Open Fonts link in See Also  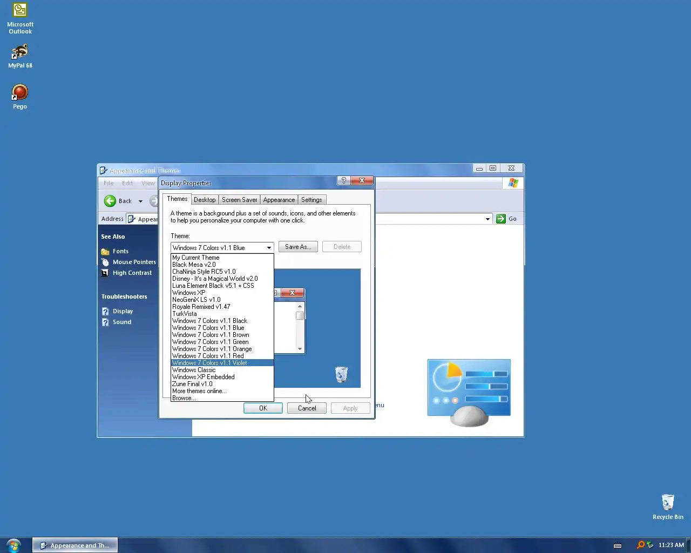[x=120, y=251]
